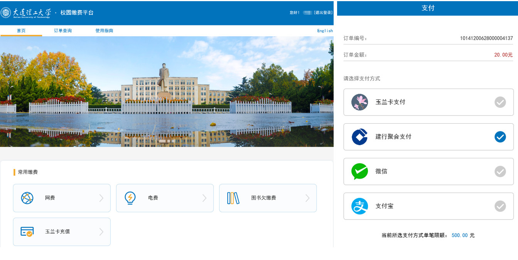
Task: Open 图书欠缴费 via its right chevron
Action: pyautogui.click(x=307, y=198)
